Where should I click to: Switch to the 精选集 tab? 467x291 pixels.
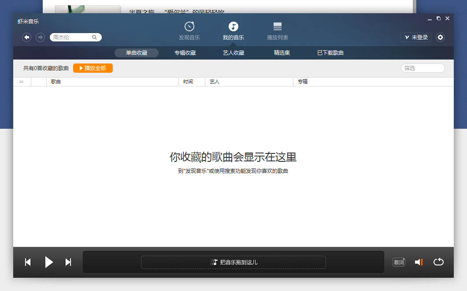tap(282, 53)
